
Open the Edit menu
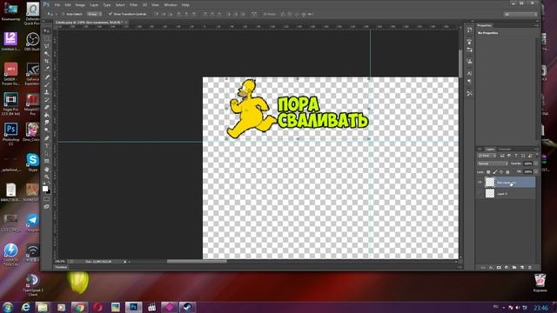click(x=68, y=5)
